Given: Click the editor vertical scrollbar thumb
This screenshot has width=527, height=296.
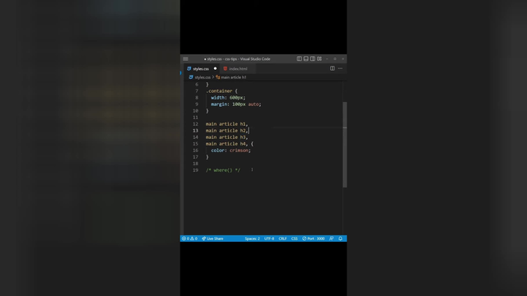Looking at the screenshot, I should coord(344,145).
